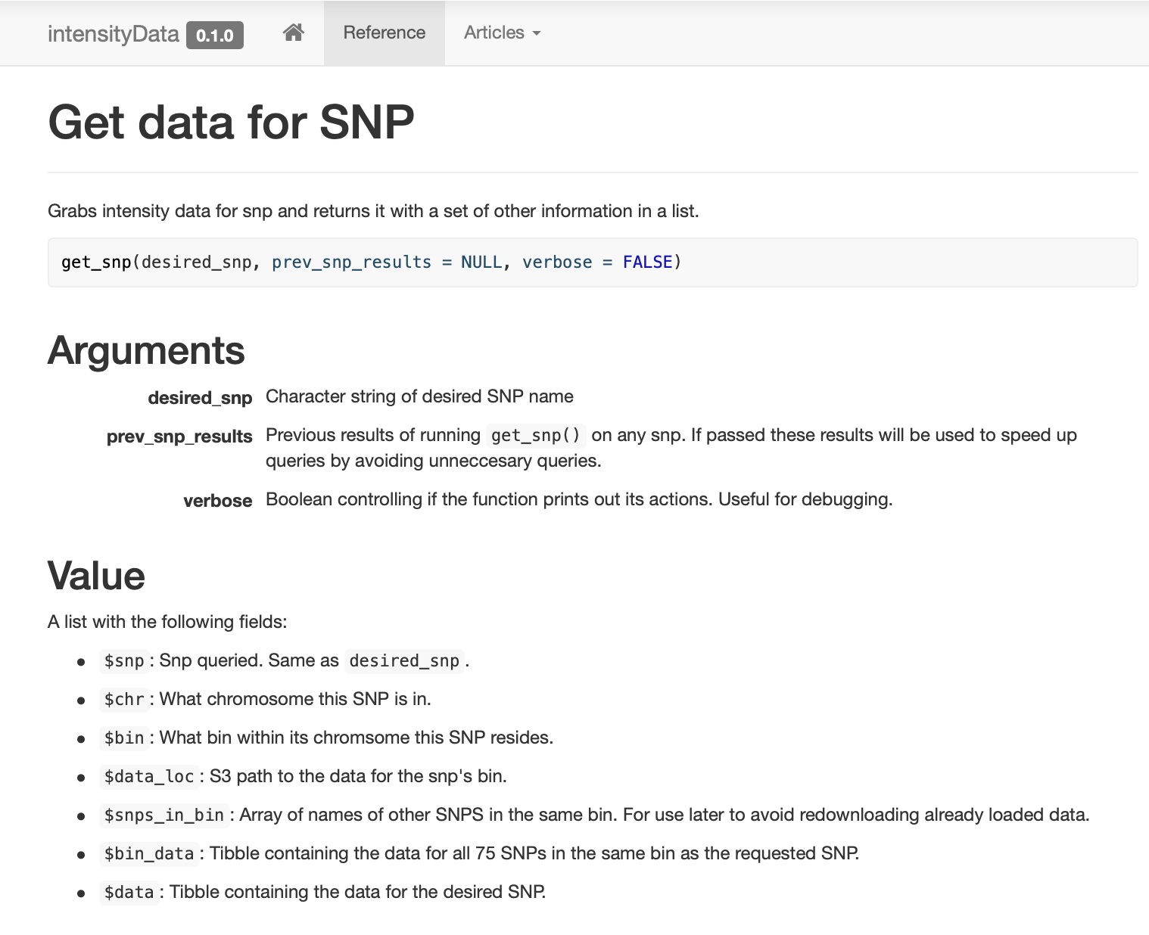The image size is (1149, 935).
Task: Click the $snp field code
Action: click(x=124, y=661)
